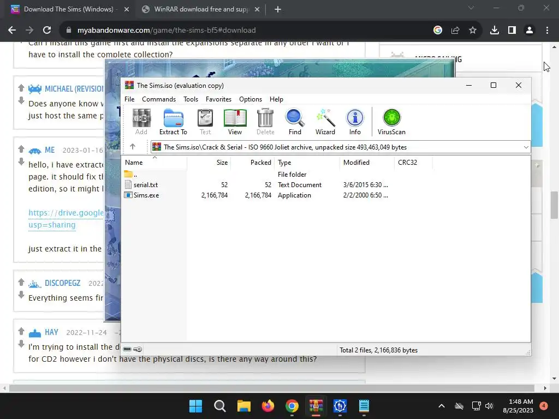Click the page vertical scrollbar thumb
Screen dimensions: 559x419
click(554, 205)
